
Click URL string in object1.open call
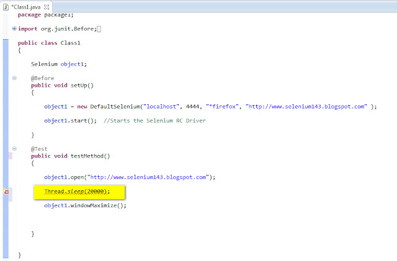pyautogui.click(x=149, y=177)
